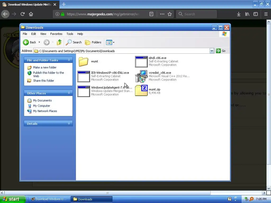Open My Documents from Other Places
The image size is (271, 203).
42,100
